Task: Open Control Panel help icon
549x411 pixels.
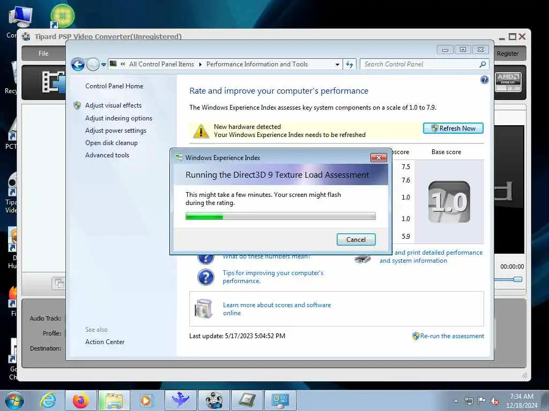Action: [484, 80]
